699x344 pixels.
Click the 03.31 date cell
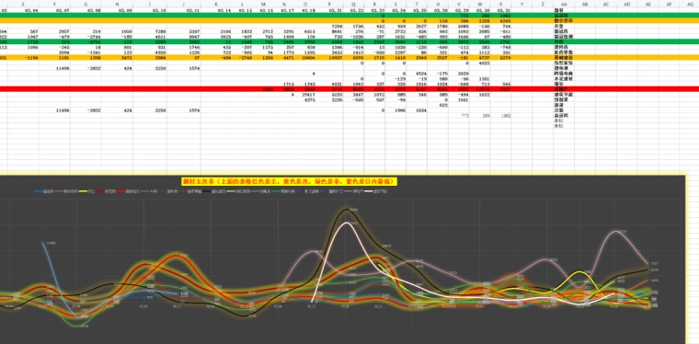[x=505, y=10]
